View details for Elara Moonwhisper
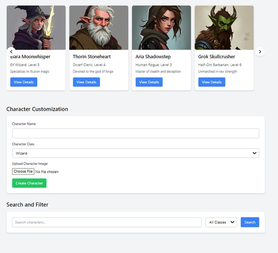Viewport: 278px width, 253px height. click(24, 82)
